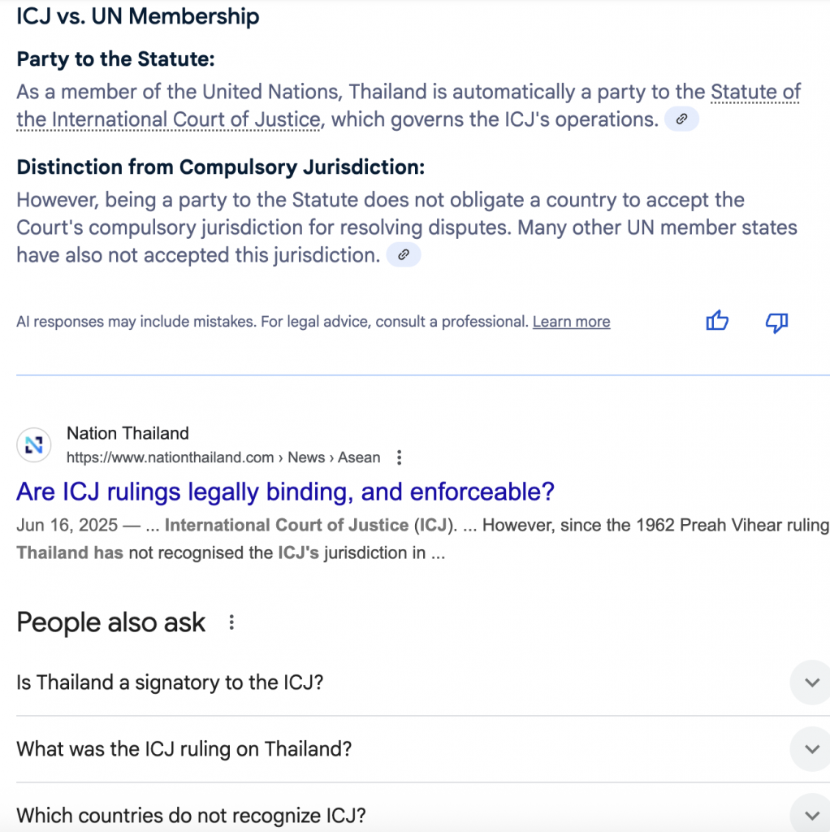This screenshot has height=832, width=830.
Task: Open "Are ICJ rulings legally binding, and enforceable?" result
Action: (285, 492)
